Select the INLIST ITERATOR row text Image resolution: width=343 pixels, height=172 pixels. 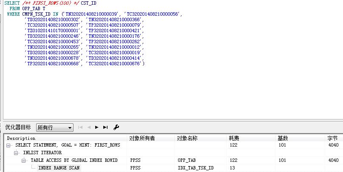click(x=43, y=153)
